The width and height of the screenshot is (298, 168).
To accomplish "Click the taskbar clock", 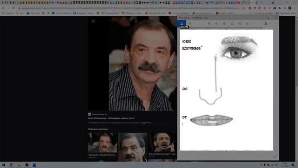I will pyautogui.click(x=284, y=165).
